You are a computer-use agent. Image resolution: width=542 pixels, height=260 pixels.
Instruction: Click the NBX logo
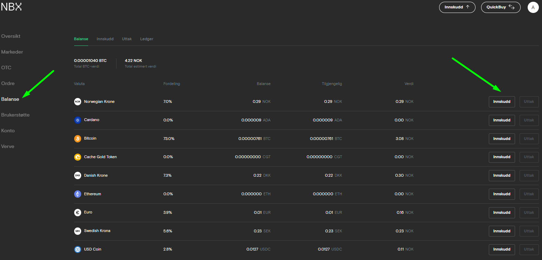[x=11, y=7]
